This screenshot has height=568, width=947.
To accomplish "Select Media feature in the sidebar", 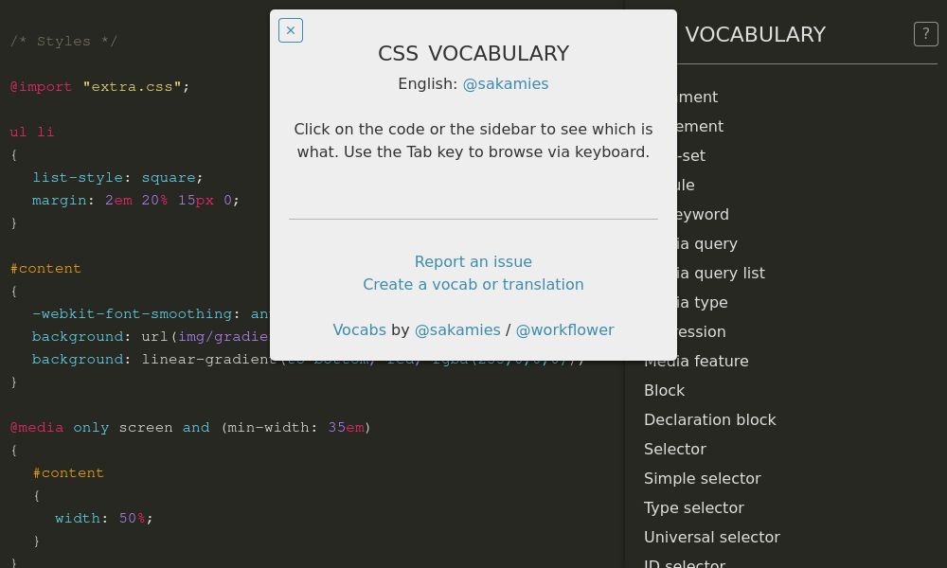I will 696,361.
